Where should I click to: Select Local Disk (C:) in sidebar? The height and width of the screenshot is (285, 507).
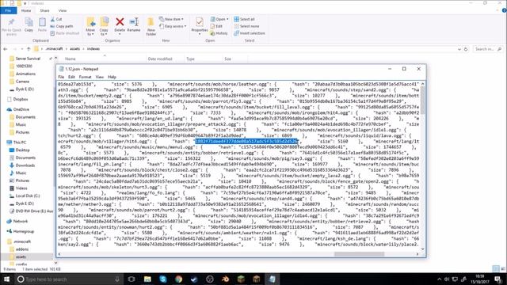tap(28, 196)
